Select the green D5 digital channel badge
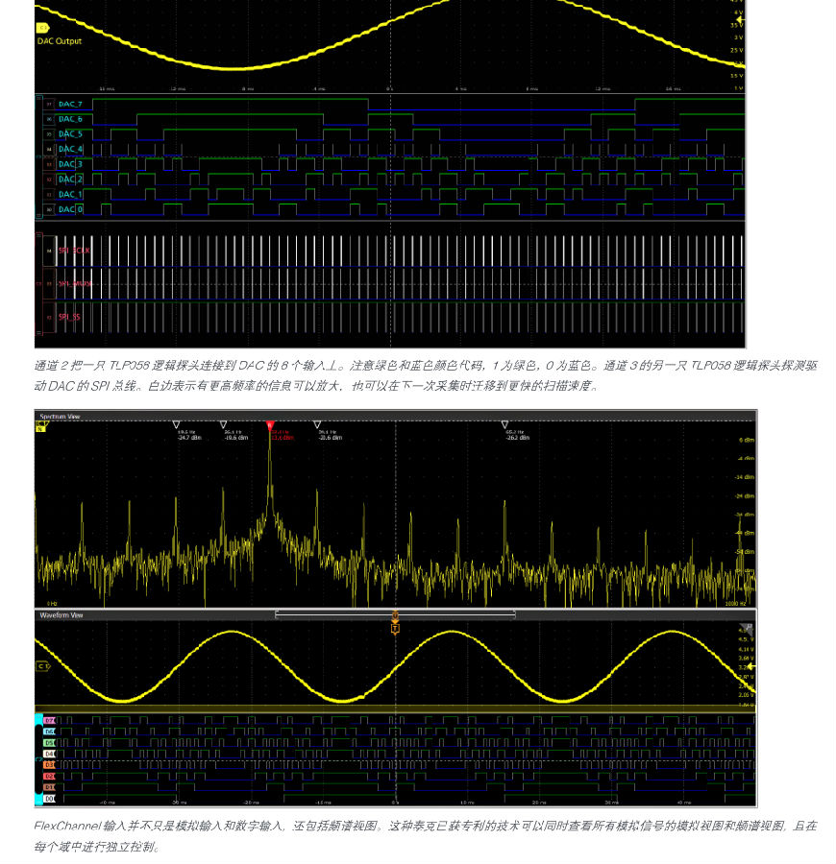Image resolution: width=836 pixels, height=864 pixels. 50,743
